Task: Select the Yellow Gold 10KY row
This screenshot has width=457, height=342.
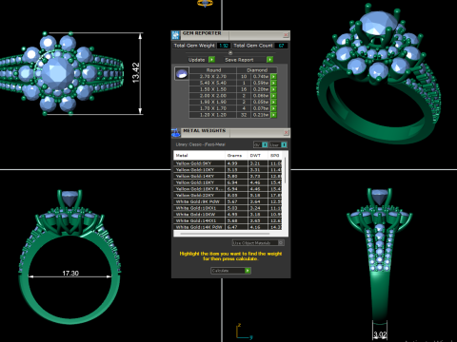Action: click(x=228, y=170)
